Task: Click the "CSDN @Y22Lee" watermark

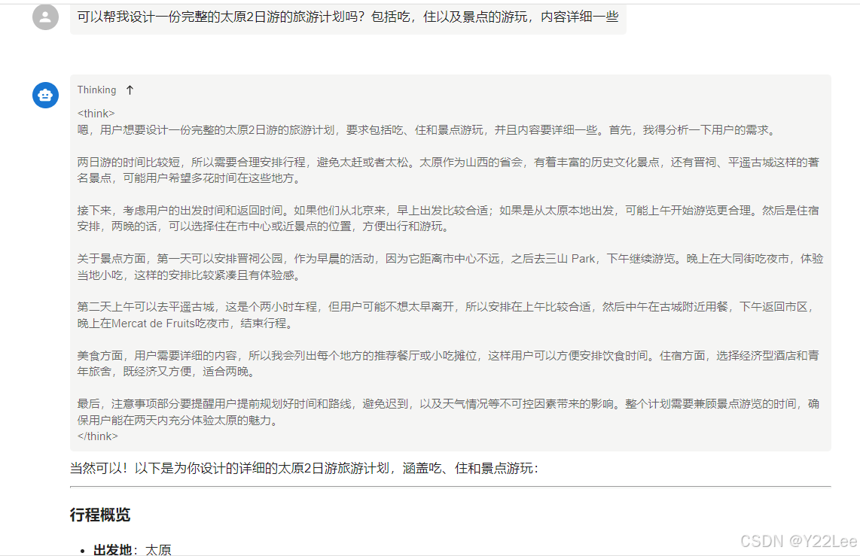Action: (x=798, y=541)
